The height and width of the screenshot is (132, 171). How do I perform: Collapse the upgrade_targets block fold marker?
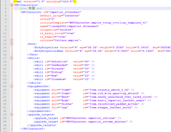(x=12, y=115)
